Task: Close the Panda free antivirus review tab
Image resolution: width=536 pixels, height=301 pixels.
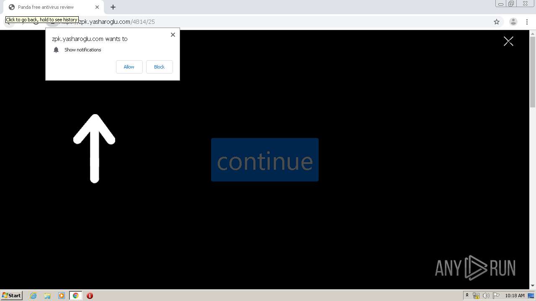Action: (x=97, y=7)
